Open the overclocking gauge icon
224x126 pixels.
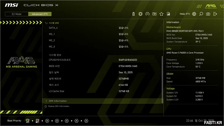(147, 14)
